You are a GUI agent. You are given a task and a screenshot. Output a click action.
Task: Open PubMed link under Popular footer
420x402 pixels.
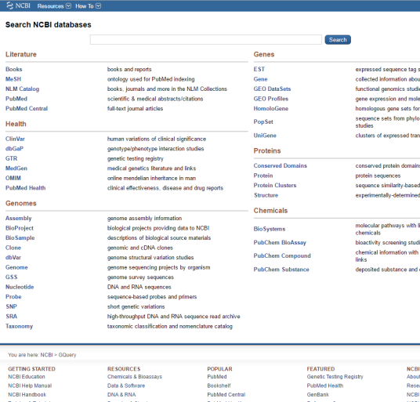pyautogui.click(x=217, y=377)
